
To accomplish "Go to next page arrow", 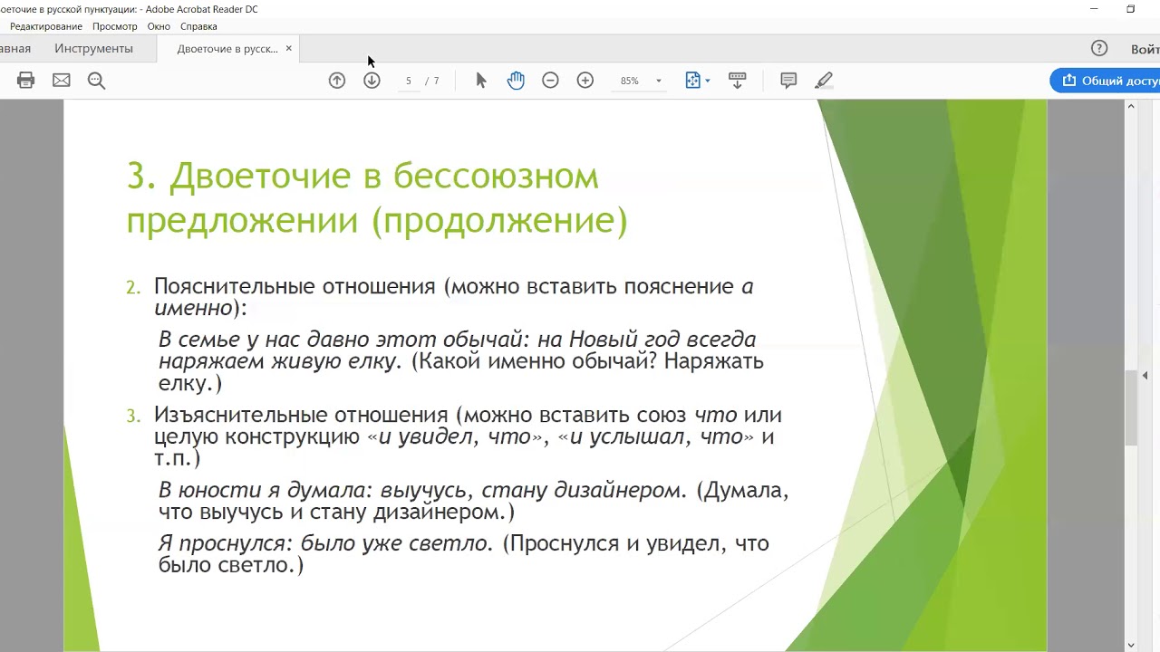I will 372,81.
